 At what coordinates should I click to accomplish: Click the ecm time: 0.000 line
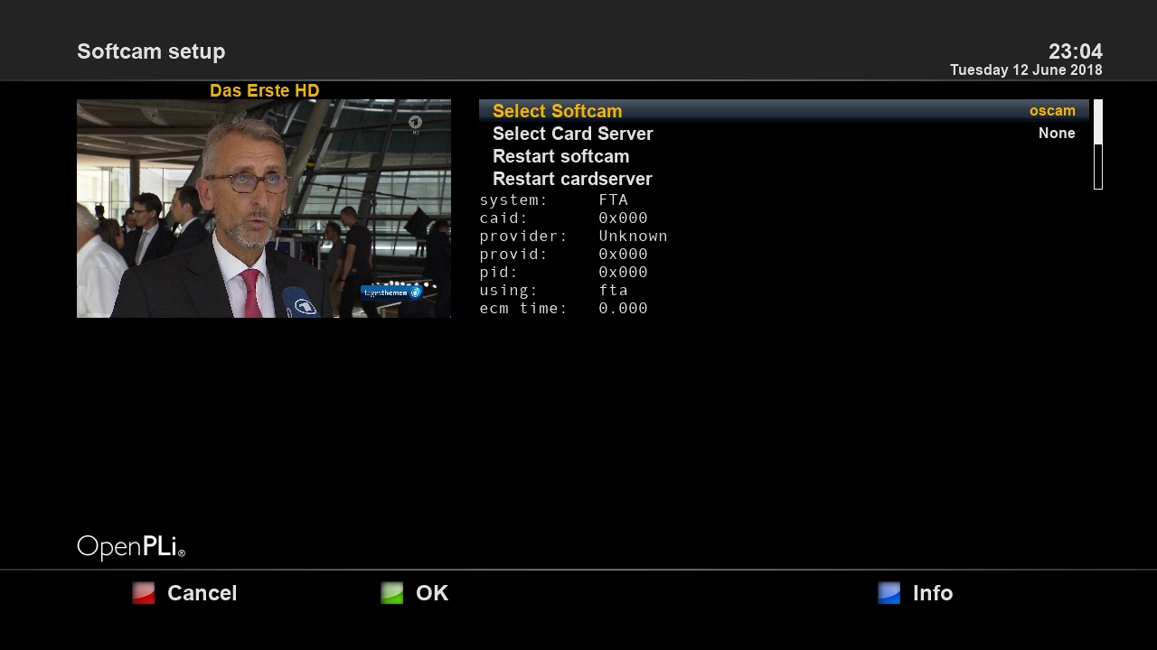pos(563,308)
